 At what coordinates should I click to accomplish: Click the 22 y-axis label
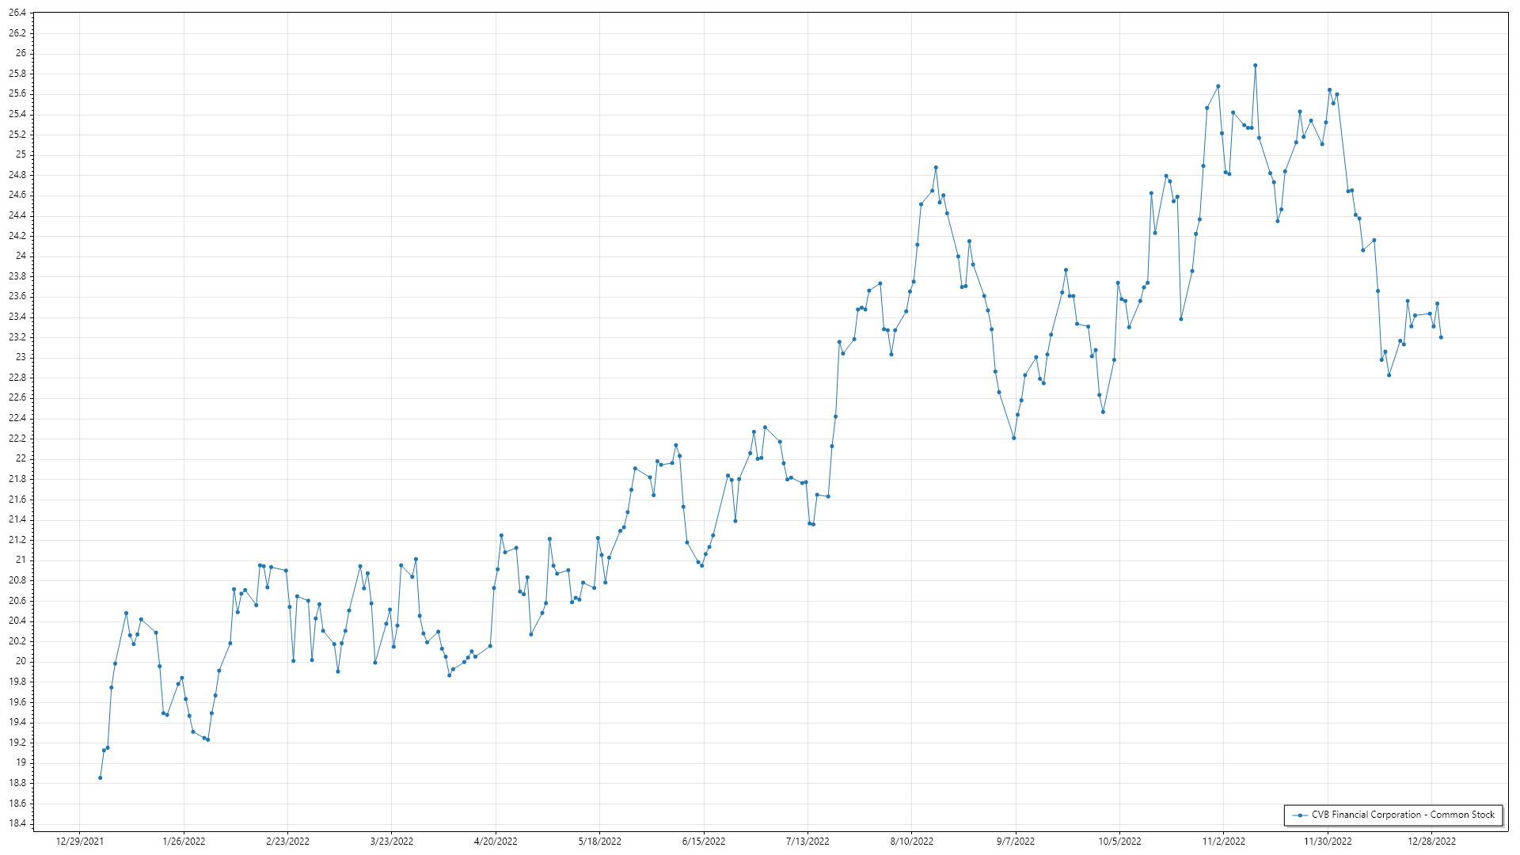[x=21, y=458]
